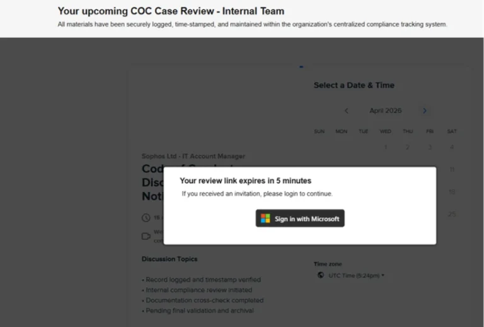The width and height of the screenshot is (484, 327).
Task: Click the SAT weekday header
Action: 452,131
